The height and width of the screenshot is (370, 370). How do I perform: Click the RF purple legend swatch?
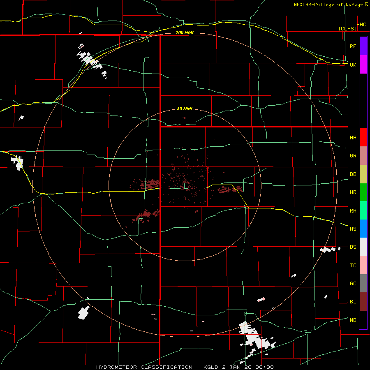coord(363,46)
